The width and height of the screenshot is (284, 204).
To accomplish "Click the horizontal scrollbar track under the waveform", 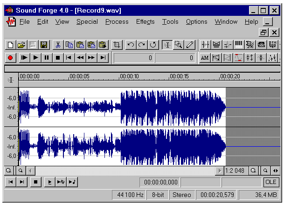I will pyautogui.click(x=125, y=170).
